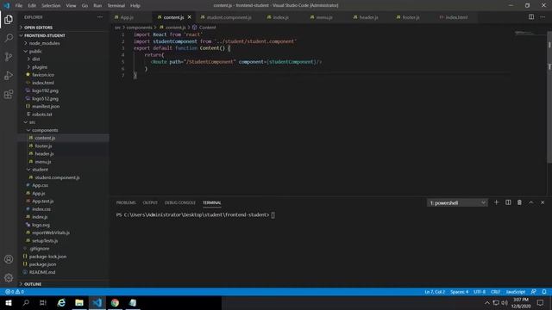
Task: Open the Explorer view in activity bar
Action: pos(9,19)
